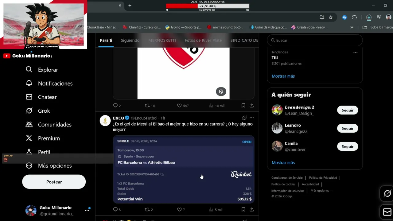This screenshot has width=393, height=221.
Task: Open Grok floating button at right edge
Action: 387,193
